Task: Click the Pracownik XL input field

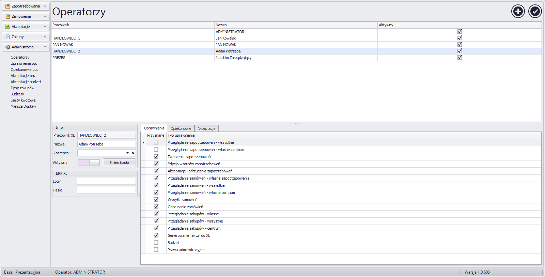Action: [x=107, y=135]
